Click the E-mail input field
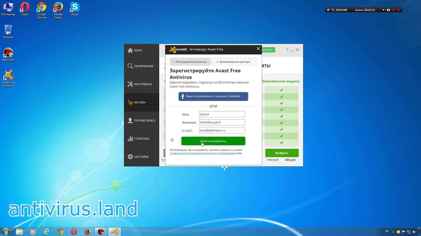The image size is (421, 236). [222, 130]
